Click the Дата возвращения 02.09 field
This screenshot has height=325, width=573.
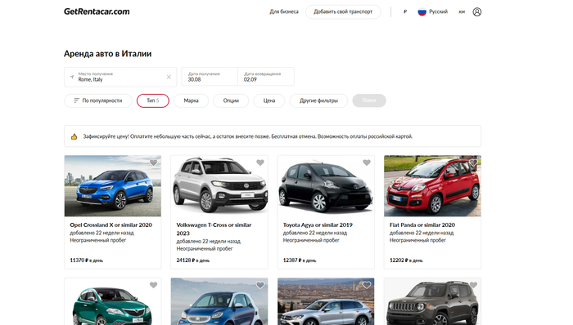coord(266,77)
